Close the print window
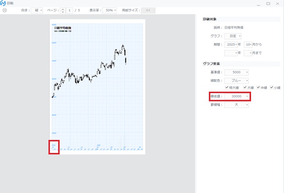This screenshot has height=193, width=284. 278,3
